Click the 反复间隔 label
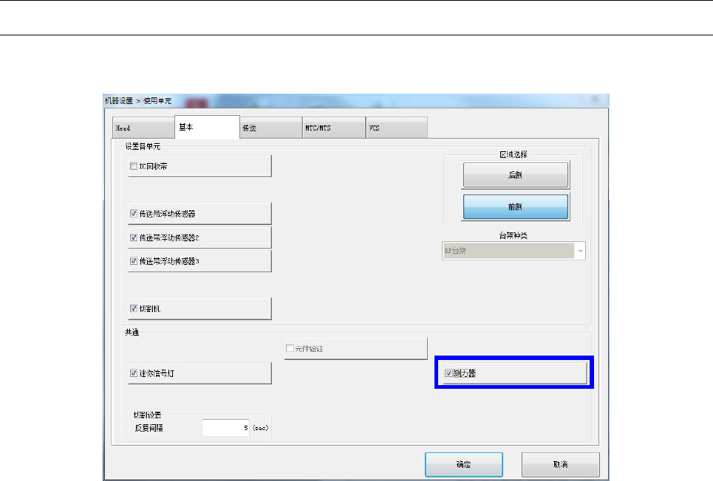The height and width of the screenshot is (481, 713). 149,428
